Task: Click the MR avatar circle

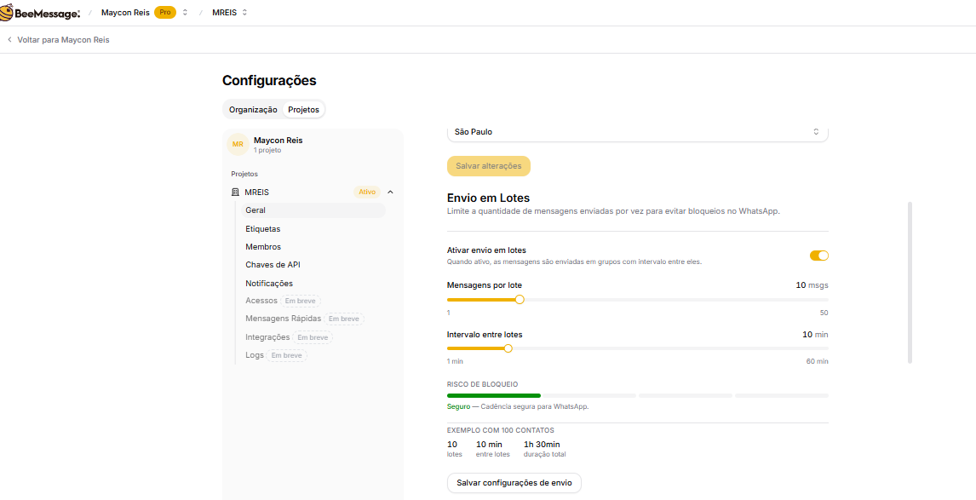Action: (238, 145)
